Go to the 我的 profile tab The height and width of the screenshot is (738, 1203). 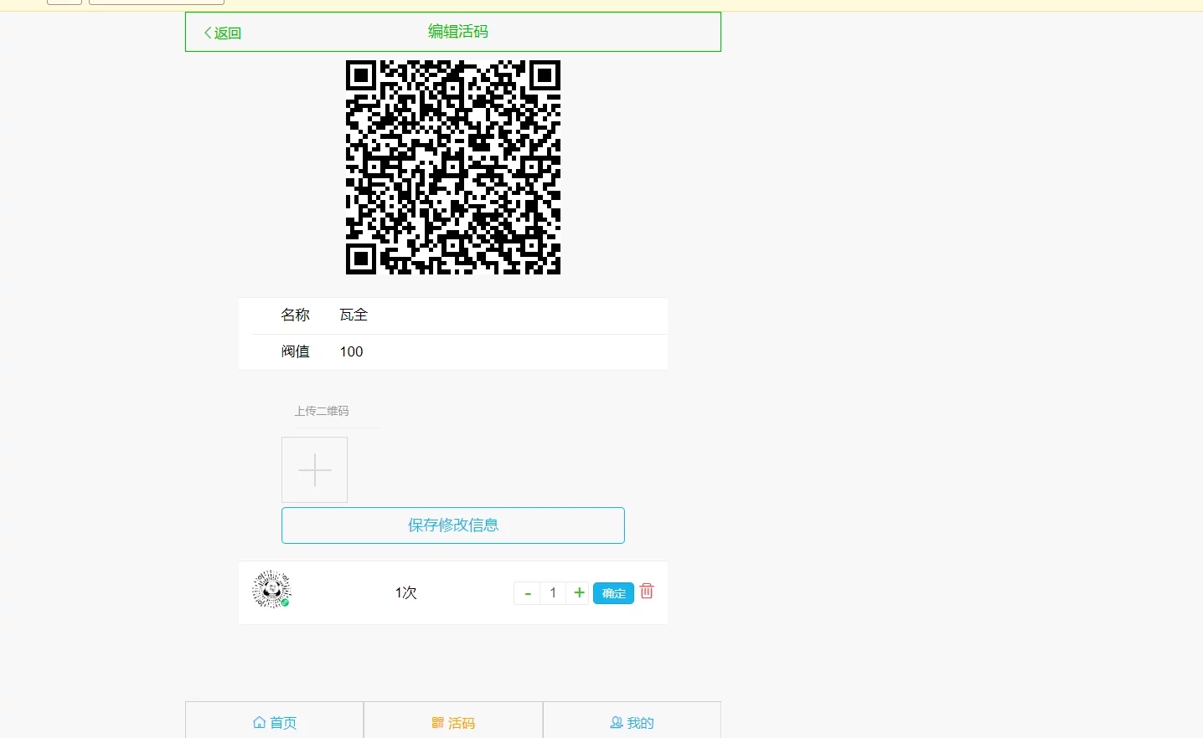tap(632, 722)
